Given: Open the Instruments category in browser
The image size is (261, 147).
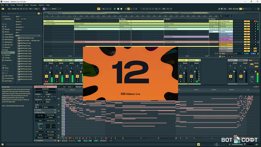Looking at the screenshot, I should (8, 34).
